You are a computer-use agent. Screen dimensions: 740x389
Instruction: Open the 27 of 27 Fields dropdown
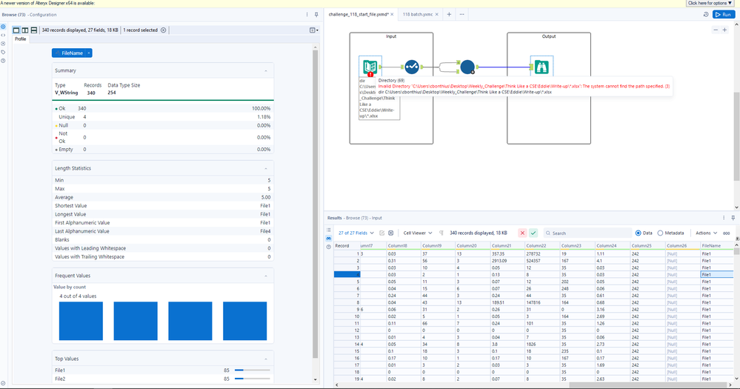click(356, 233)
